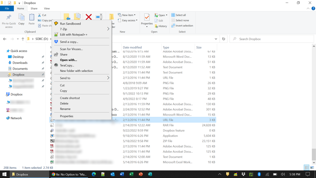
Task: Click the Search Dropbox field
Action: click(273, 39)
